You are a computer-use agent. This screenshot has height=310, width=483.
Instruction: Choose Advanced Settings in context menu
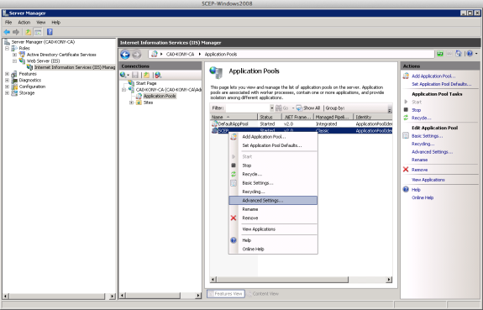point(273,200)
